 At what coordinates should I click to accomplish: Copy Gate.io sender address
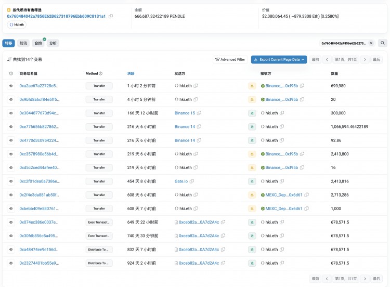coord(192,181)
